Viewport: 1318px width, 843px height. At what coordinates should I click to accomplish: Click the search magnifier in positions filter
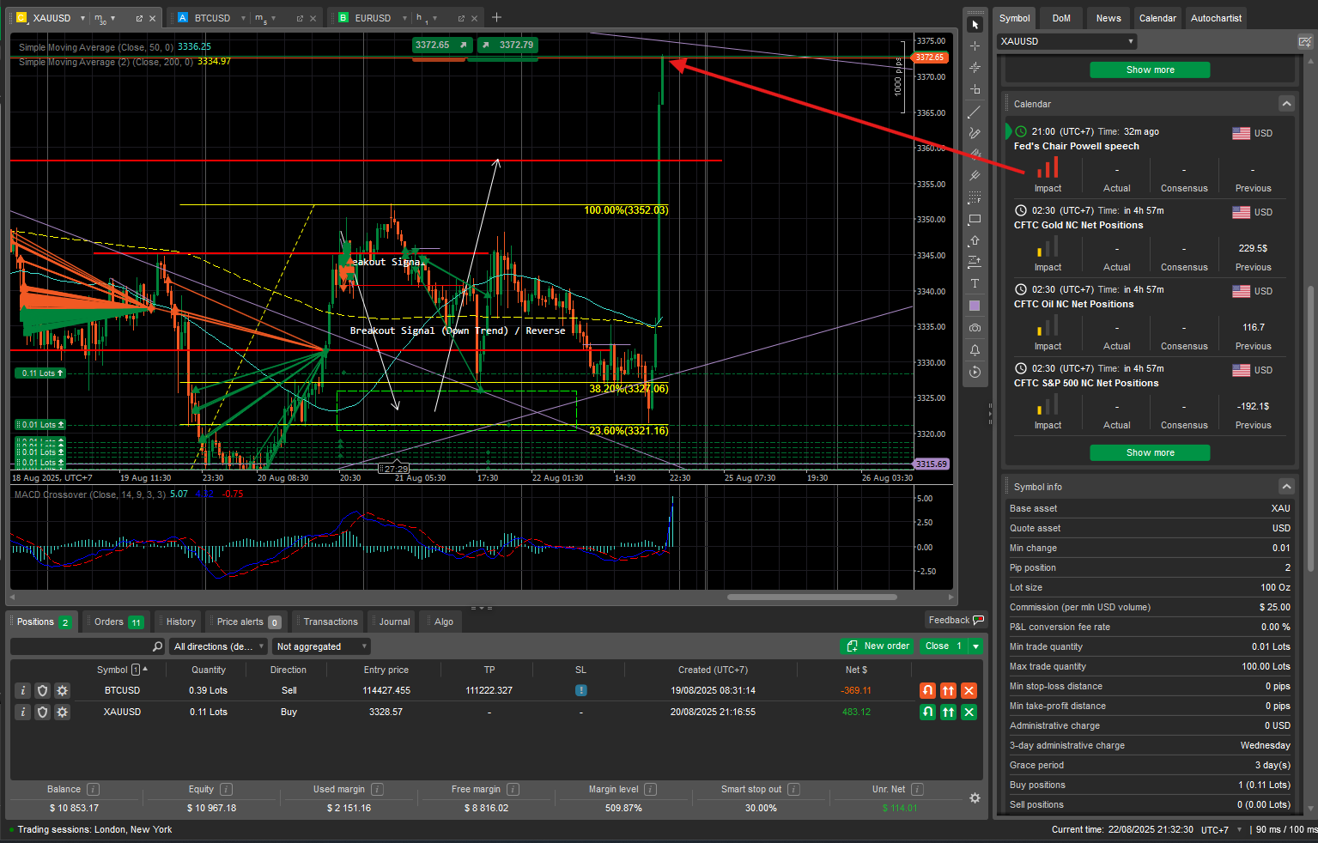157,646
